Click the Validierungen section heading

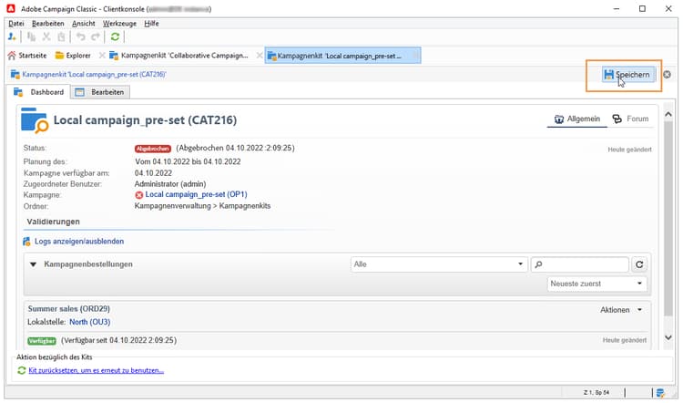(x=53, y=222)
